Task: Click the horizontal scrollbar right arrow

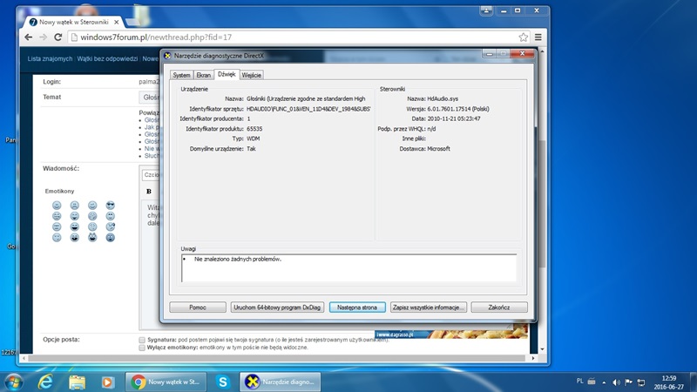Action: pos(533,358)
